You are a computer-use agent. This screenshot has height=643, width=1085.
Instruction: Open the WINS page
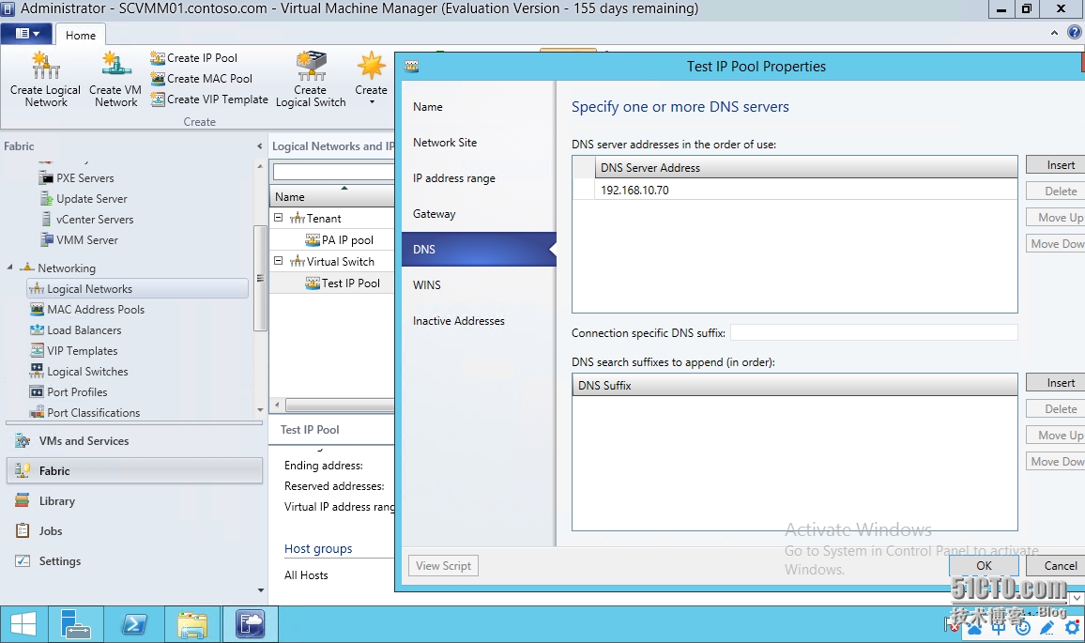pos(479,285)
